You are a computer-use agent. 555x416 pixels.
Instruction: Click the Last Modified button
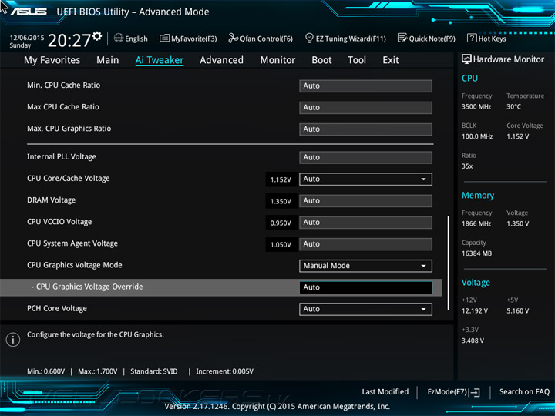[385, 391]
